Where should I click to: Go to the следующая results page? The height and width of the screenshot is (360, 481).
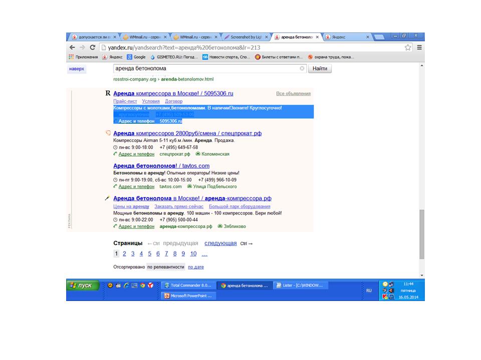tap(220, 243)
